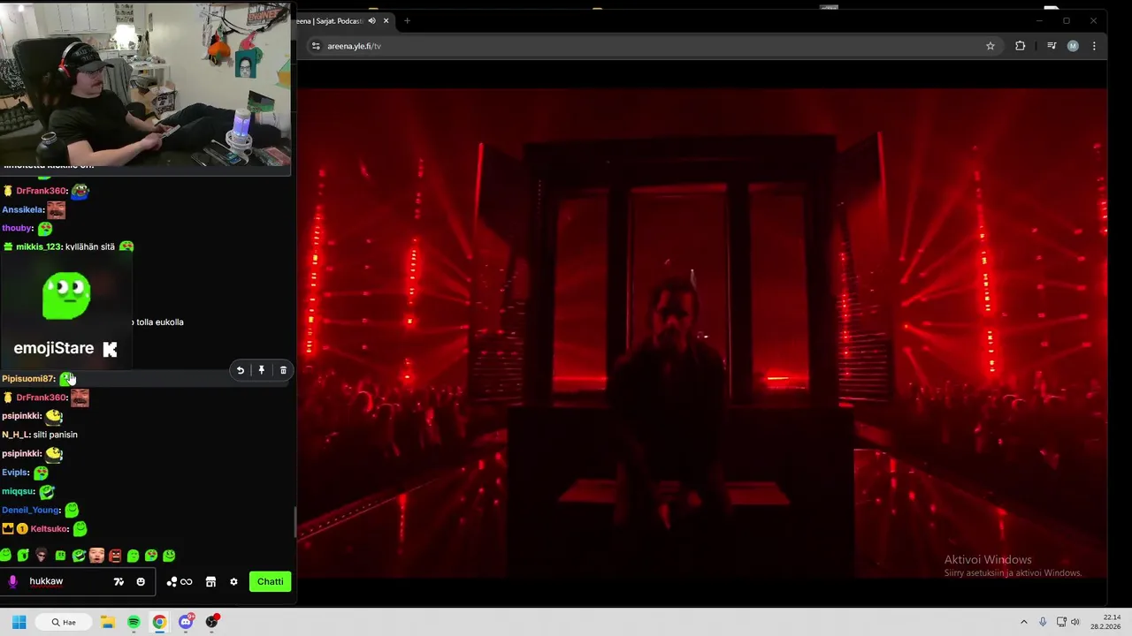Screen dimensions: 1132x636
Task: Open the 7TV emote menu icon
Action: tap(119, 581)
